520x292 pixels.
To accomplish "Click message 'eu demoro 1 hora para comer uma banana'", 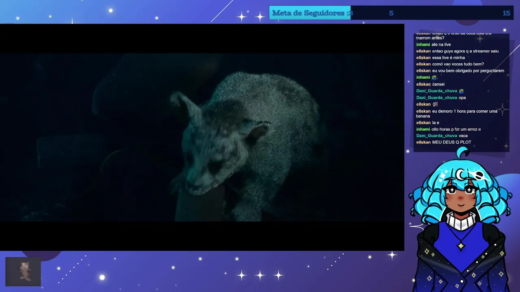I will 457,114.
